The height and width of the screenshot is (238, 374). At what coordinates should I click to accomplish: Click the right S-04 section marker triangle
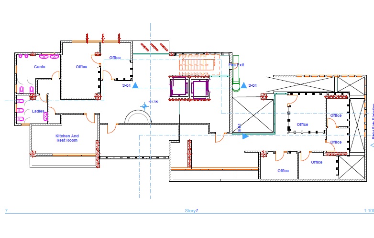[x=243, y=85]
